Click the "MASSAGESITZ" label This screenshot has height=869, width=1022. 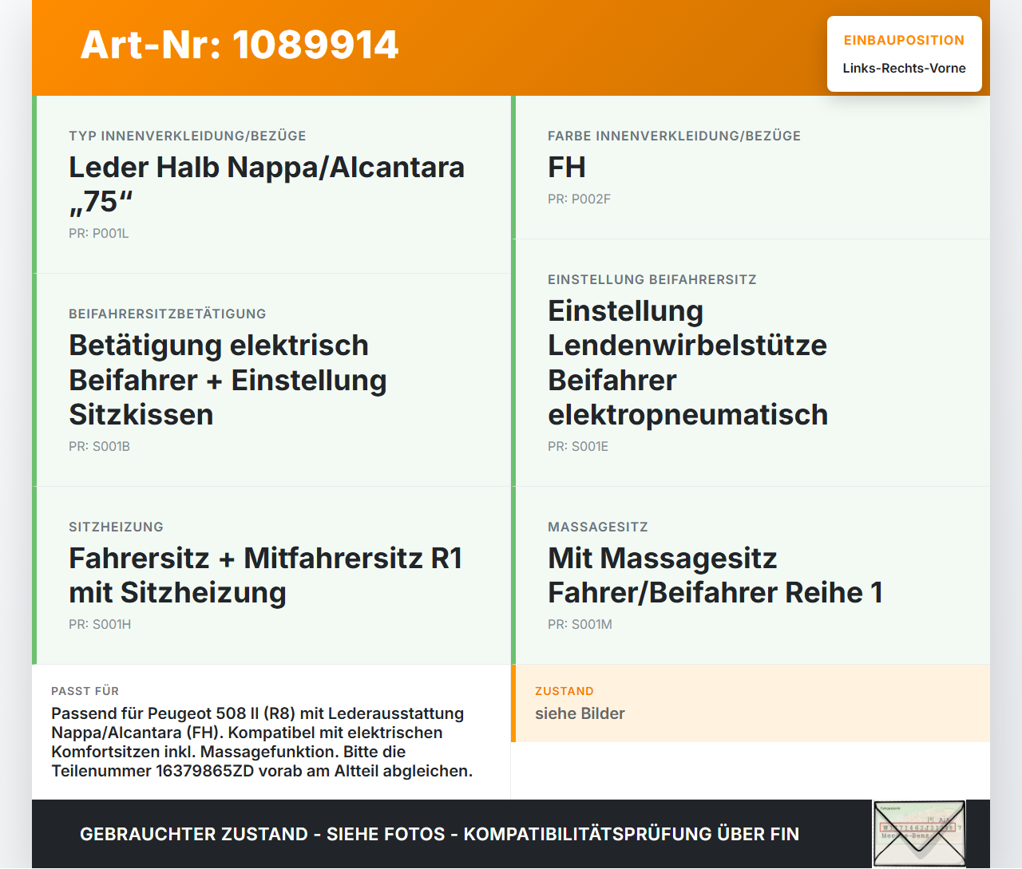tap(598, 527)
